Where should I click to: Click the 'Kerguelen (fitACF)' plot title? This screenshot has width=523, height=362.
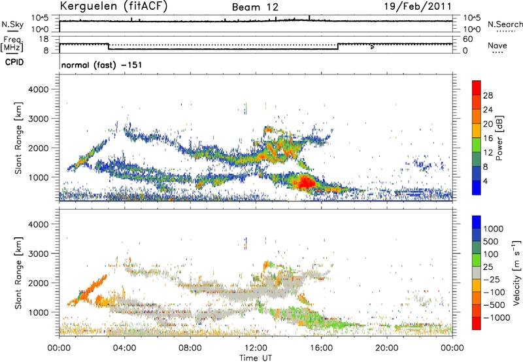point(113,6)
